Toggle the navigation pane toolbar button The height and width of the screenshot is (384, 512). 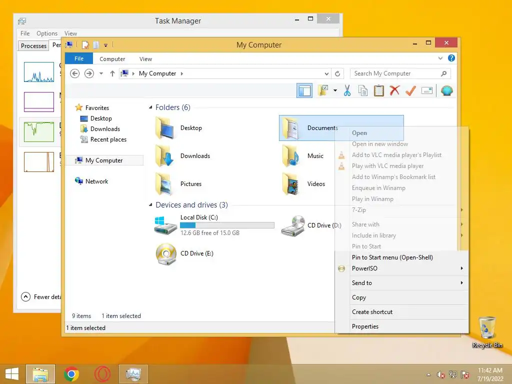[x=304, y=91]
